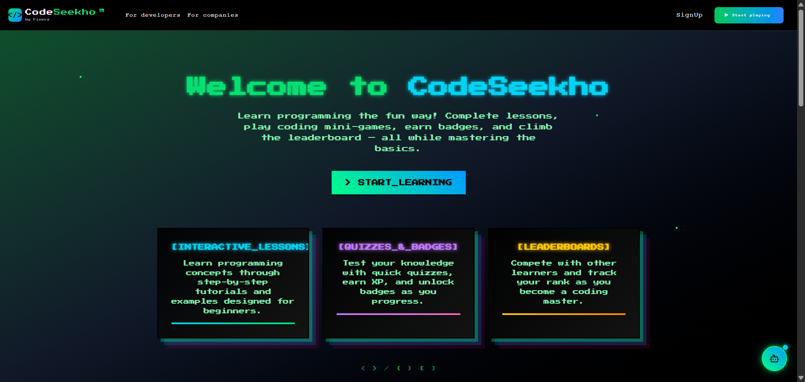Open the For companies menu
Image resolution: width=805 pixels, height=382 pixels.
tap(213, 15)
